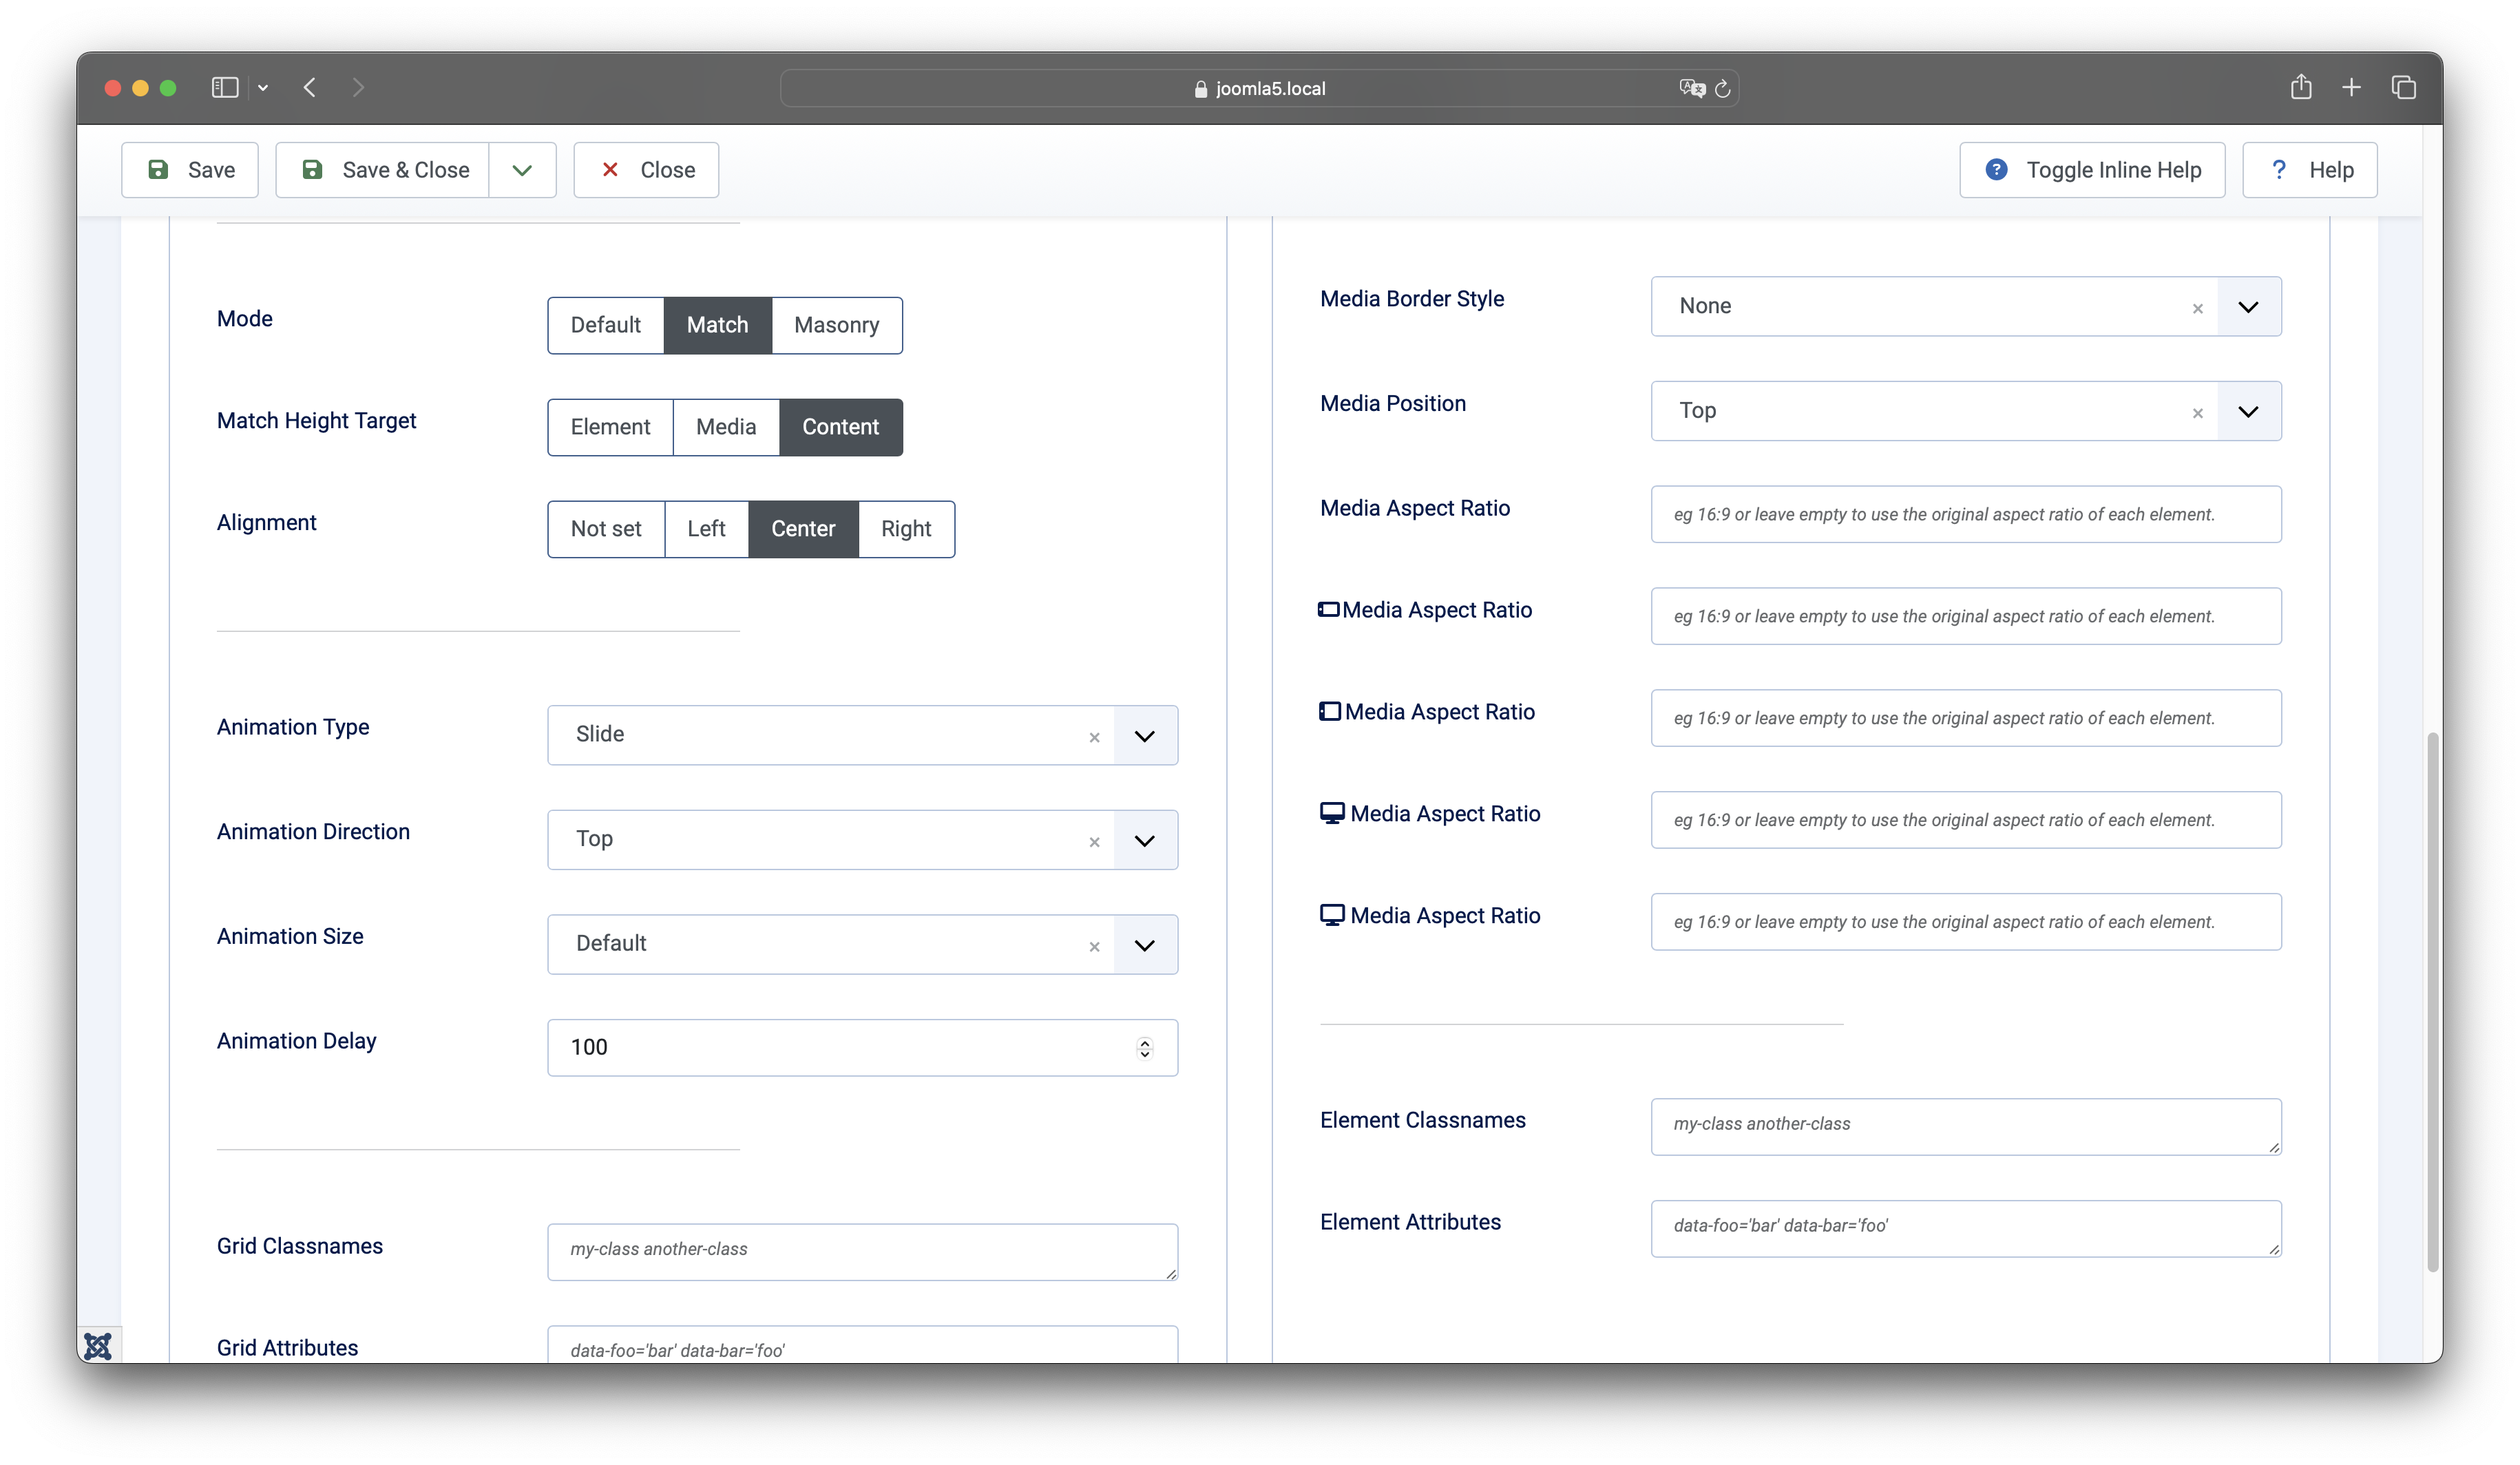Click the Save button

pyautogui.click(x=190, y=170)
